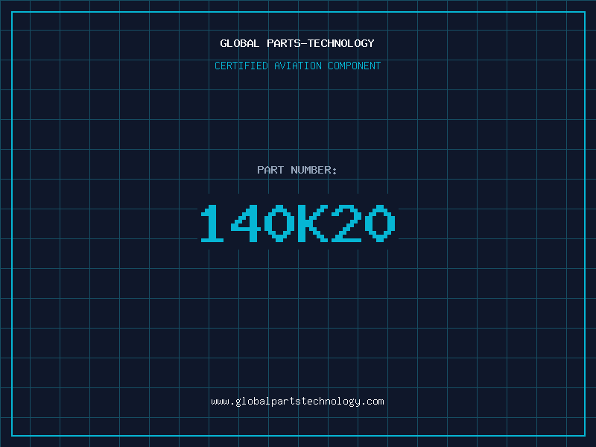Viewport: 596px width, 447px height.
Task: Click the word NUMBER: in the label
Action: [x=314, y=170]
